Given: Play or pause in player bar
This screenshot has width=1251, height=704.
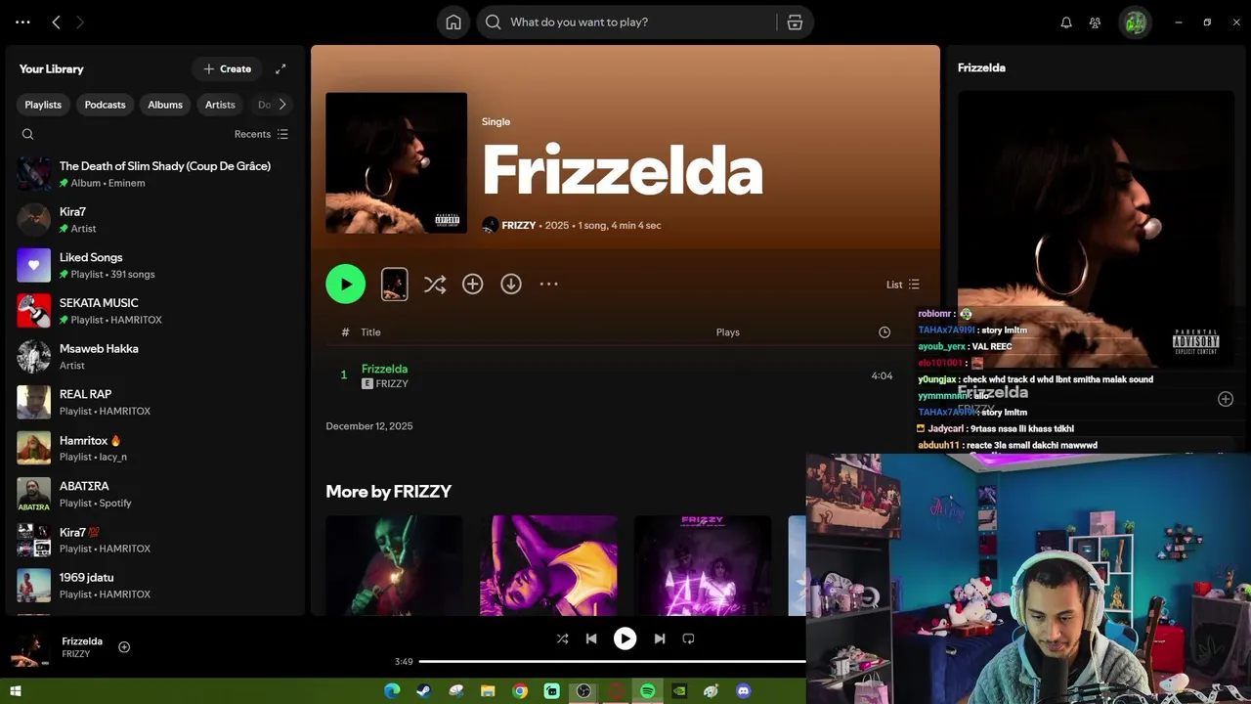Looking at the screenshot, I should (625, 638).
